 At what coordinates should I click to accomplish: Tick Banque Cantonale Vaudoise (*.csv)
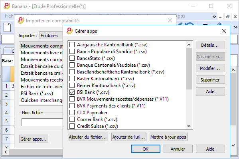(x=72, y=65)
